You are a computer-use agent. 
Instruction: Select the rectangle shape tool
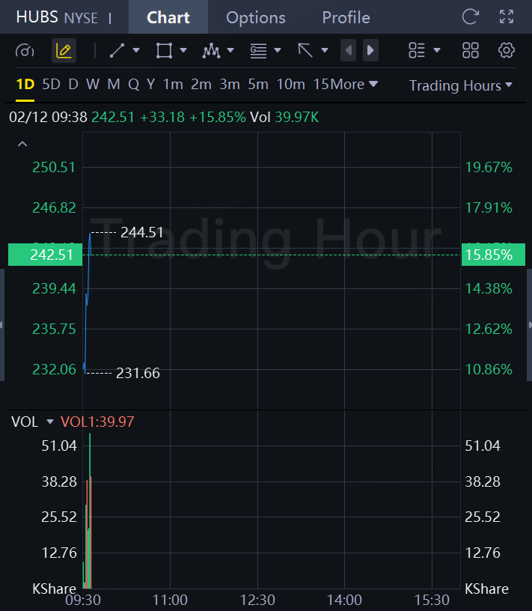pos(164,51)
